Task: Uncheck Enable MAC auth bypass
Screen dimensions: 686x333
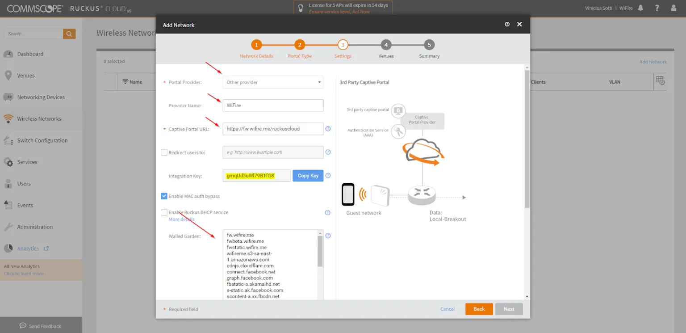Action: [x=164, y=196]
